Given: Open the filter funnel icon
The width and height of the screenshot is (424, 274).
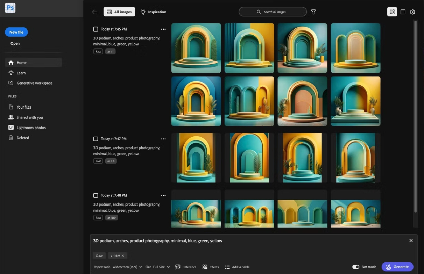Looking at the screenshot, I should [313, 12].
